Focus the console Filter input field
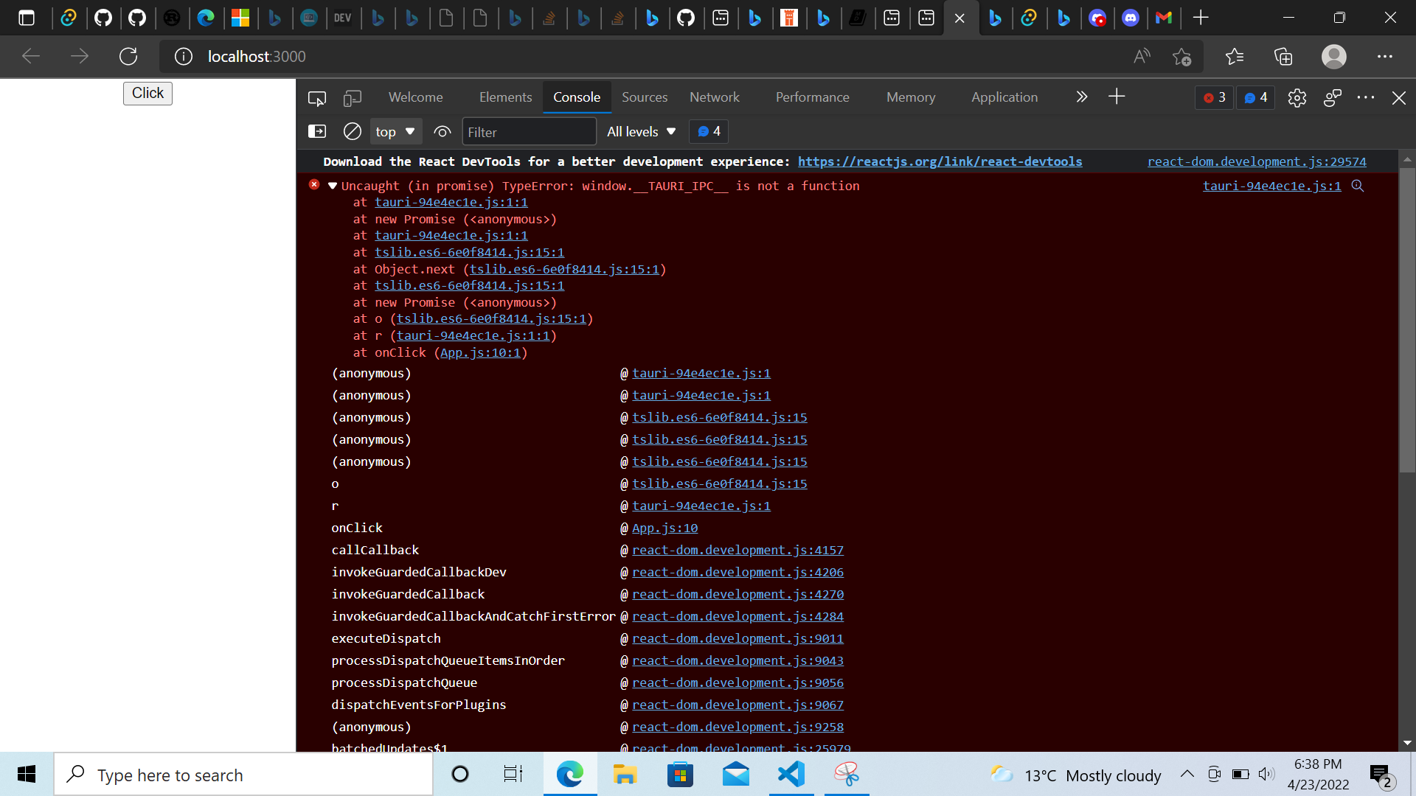 click(528, 132)
